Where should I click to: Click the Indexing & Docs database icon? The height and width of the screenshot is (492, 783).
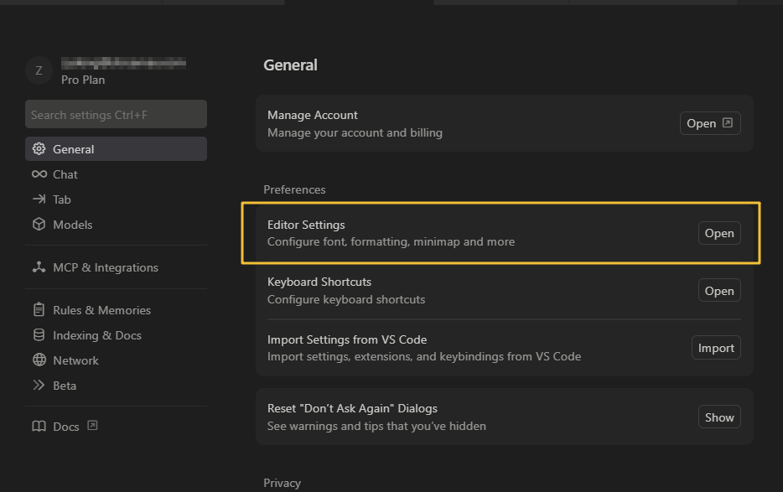39,335
